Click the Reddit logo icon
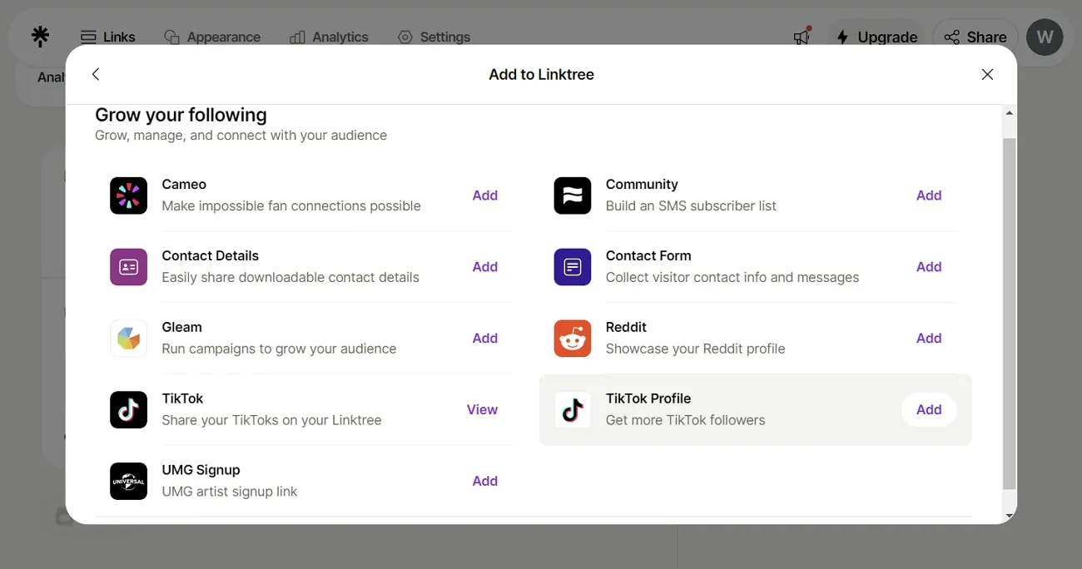Viewport: 1082px width, 569px height. pyautogui.click(x=573, y=339)
